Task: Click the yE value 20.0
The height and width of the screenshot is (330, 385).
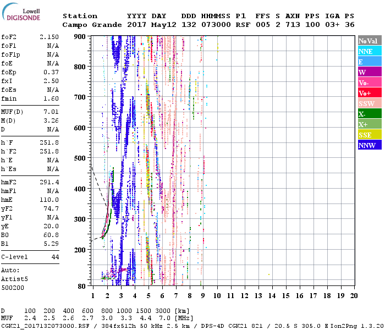Action: click(x=51, y=227)
